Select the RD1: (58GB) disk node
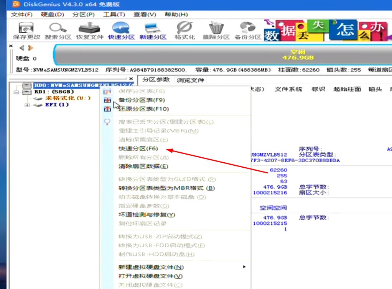This screenshot has height=289, width=392. [54, 92]
